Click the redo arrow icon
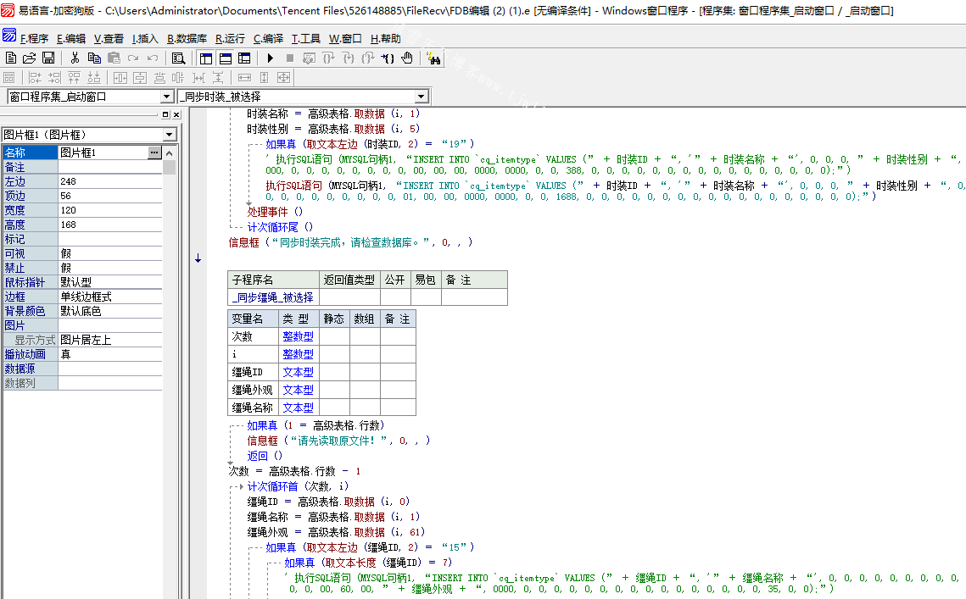 click(133, 58)
